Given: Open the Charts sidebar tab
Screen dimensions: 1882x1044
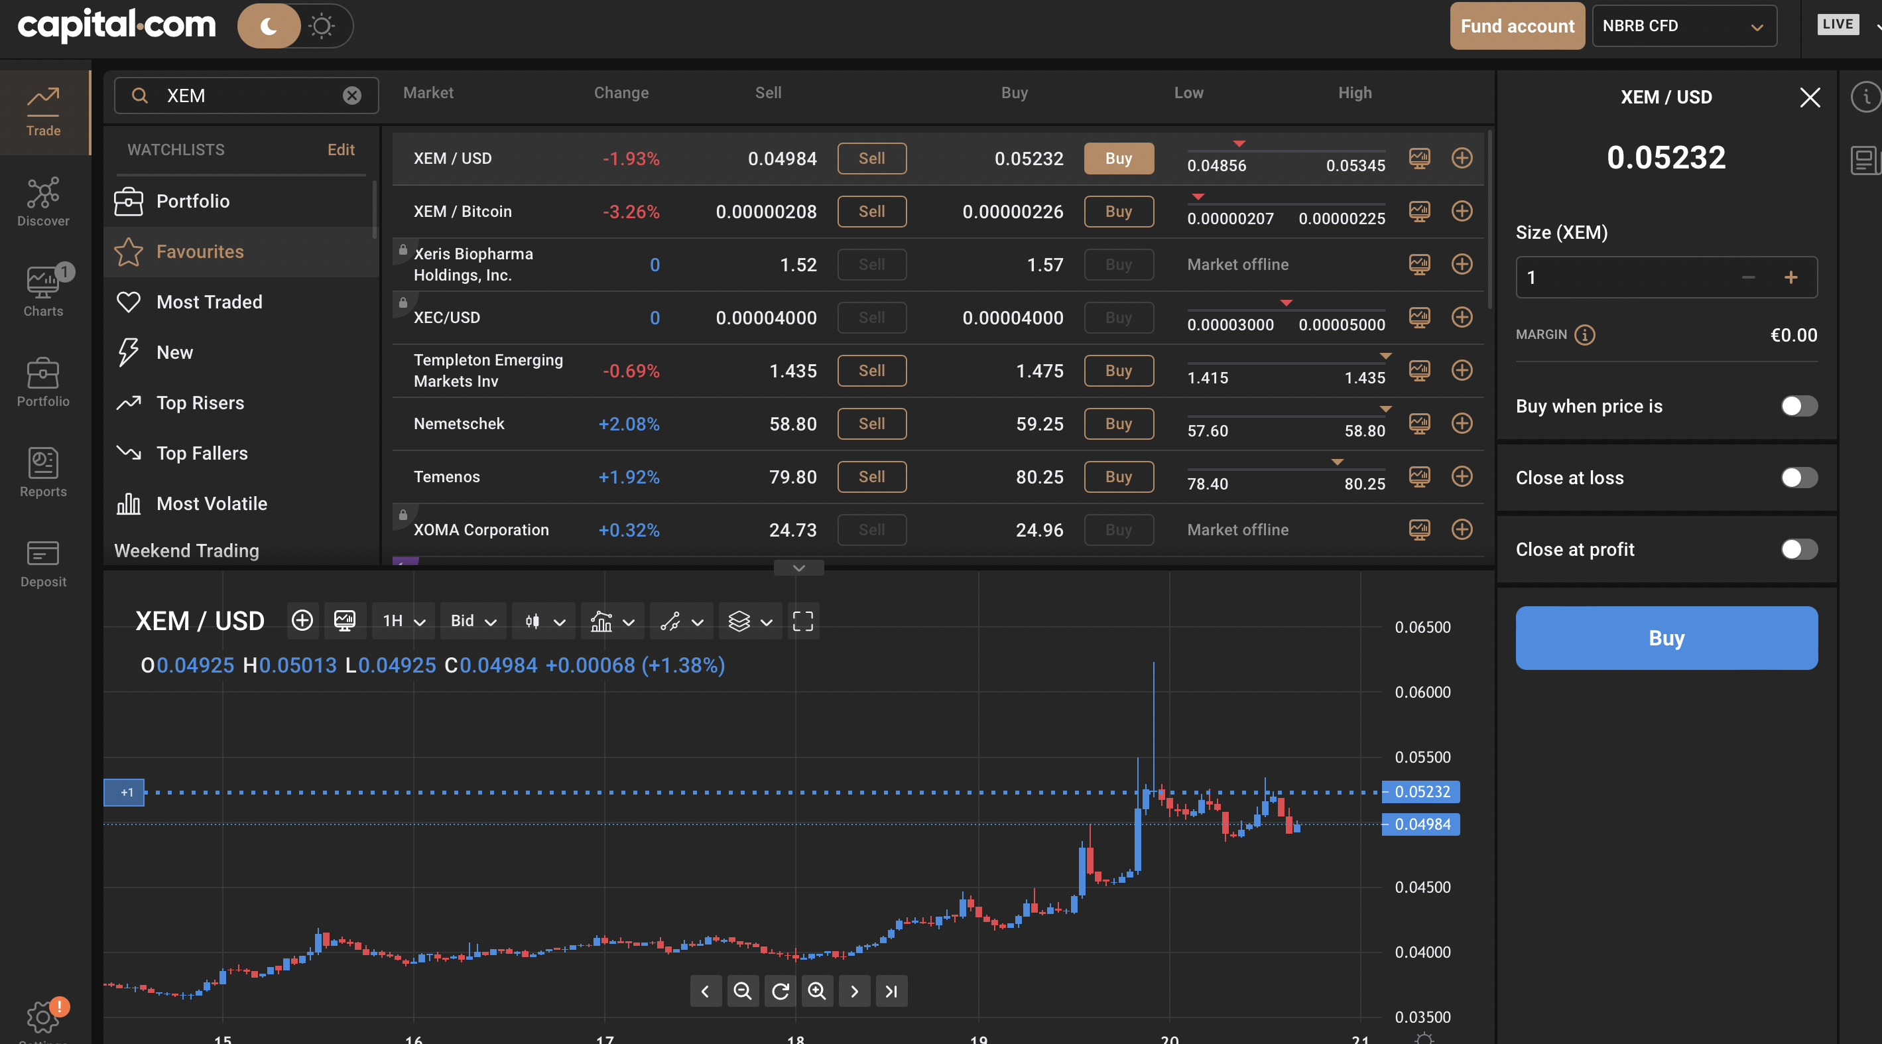Looking at the screenshot, I should pos(43,293).
